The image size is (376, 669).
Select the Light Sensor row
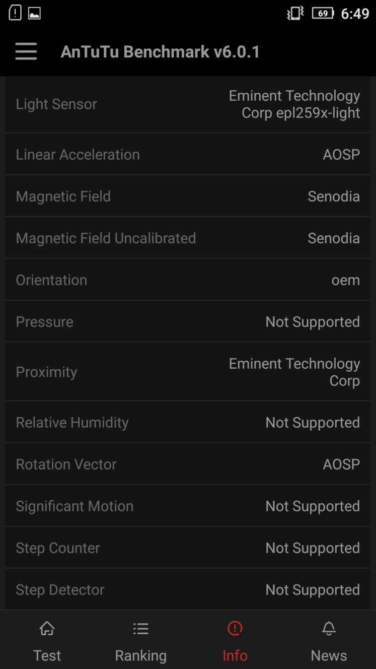pyautogui.click(x=188, y=104)
